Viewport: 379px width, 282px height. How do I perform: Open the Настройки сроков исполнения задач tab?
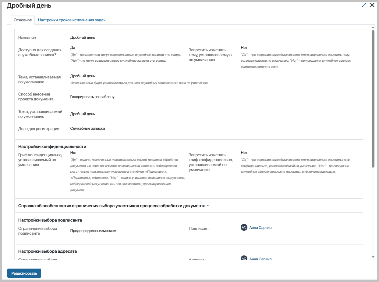click(x=72, y=20)
